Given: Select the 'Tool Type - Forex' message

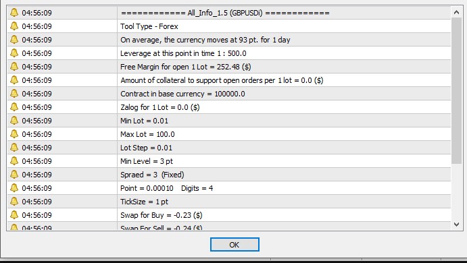Looking at the screenshot, I should coord(149,26).
